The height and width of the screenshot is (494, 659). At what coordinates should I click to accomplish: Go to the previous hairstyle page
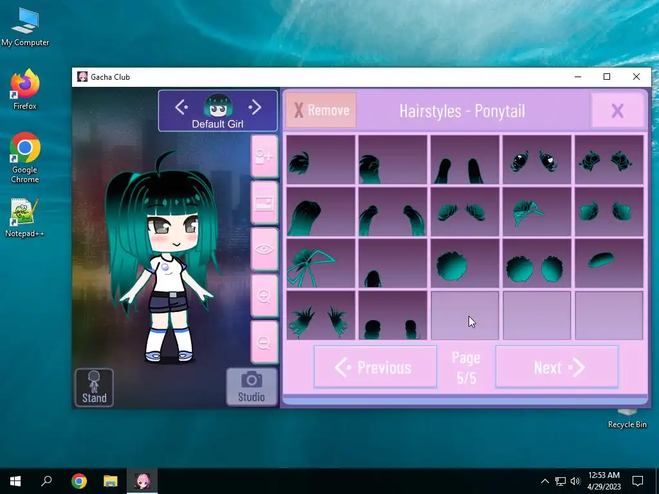coord(375,367)
